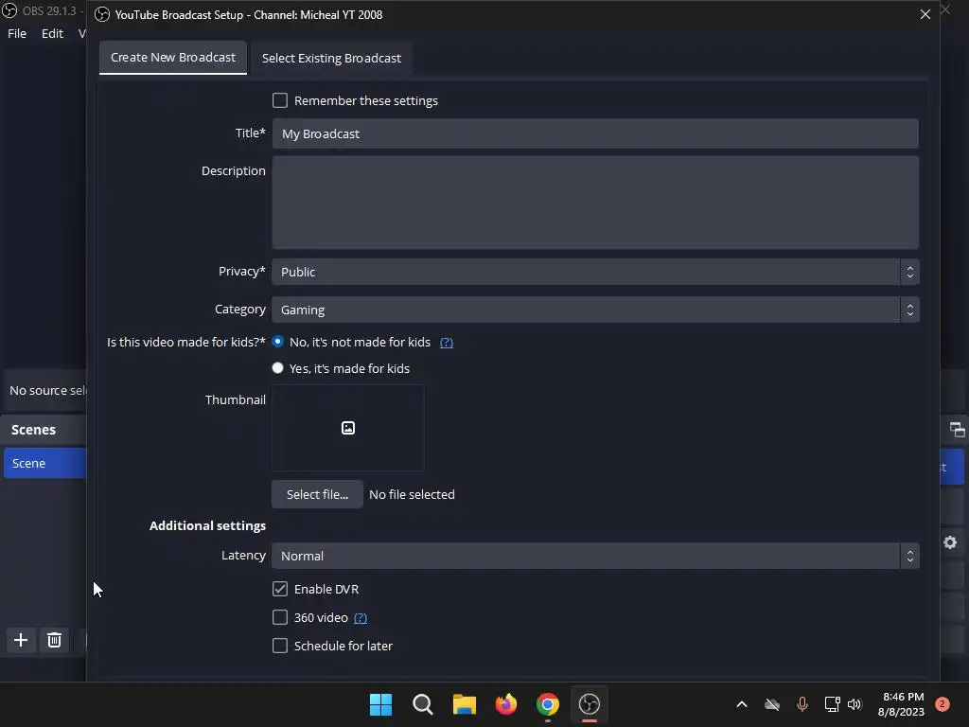Open the 360 video help link
This screenshot has width=969, height=727.
coord(361,617)
